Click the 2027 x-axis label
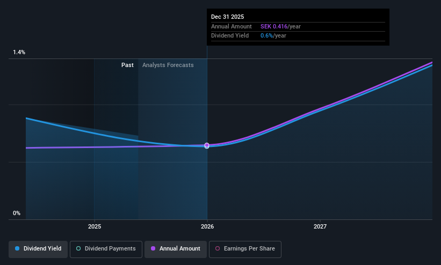Image resolution: width=441 pixels, height=265 pixels. 320,226
